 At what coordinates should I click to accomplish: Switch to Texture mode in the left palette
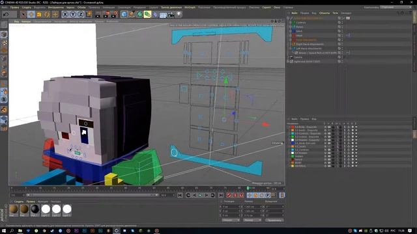(x=4, y=42)
